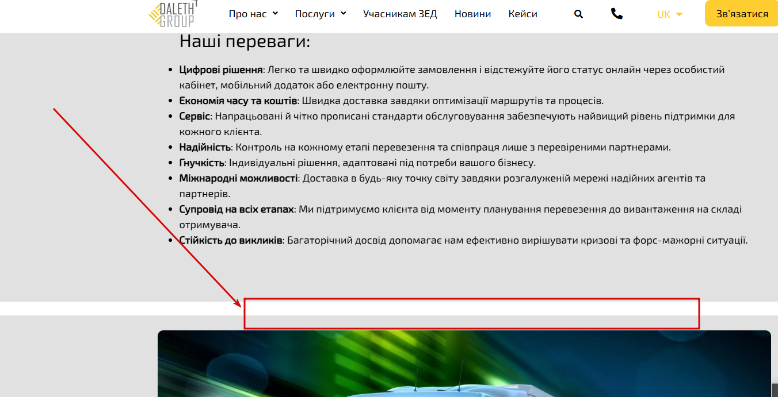Open the Новини menu item
Viewport: 778px width, 397px height.
point(472,14)
